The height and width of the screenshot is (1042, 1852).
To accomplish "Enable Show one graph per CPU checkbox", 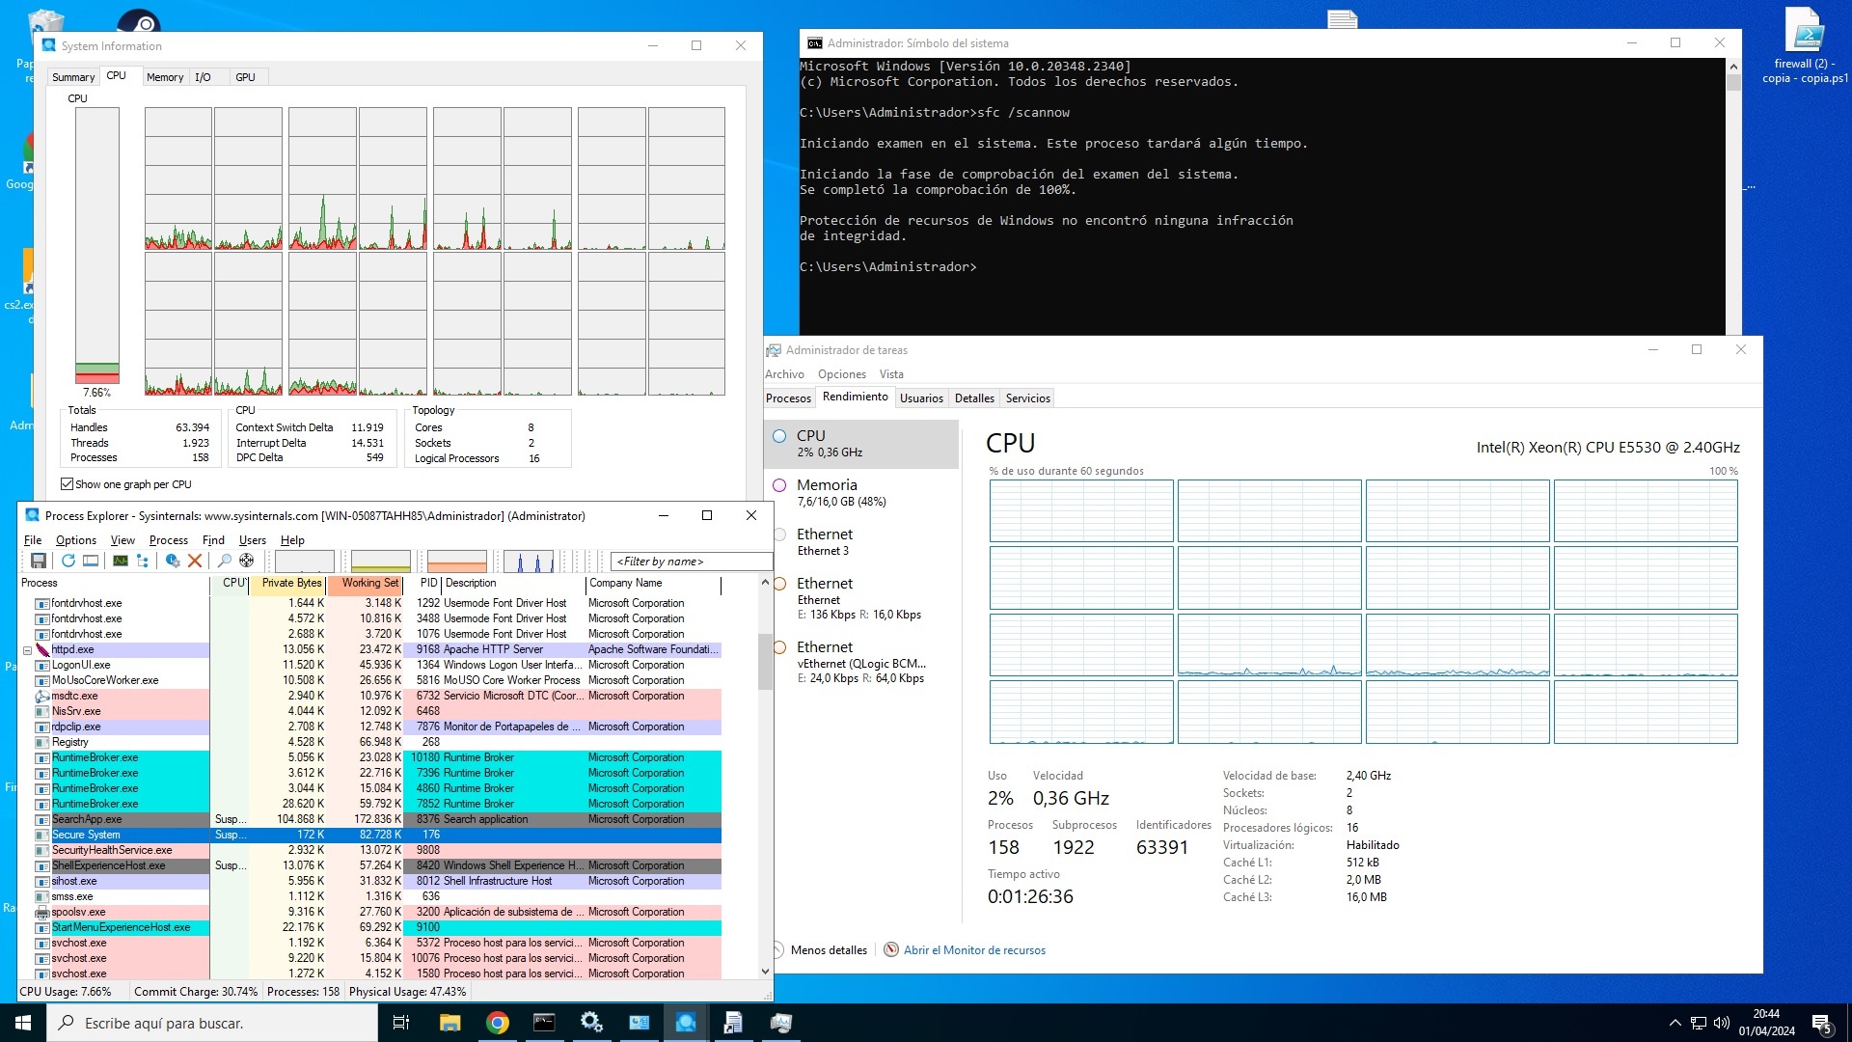I will (67, 484).
